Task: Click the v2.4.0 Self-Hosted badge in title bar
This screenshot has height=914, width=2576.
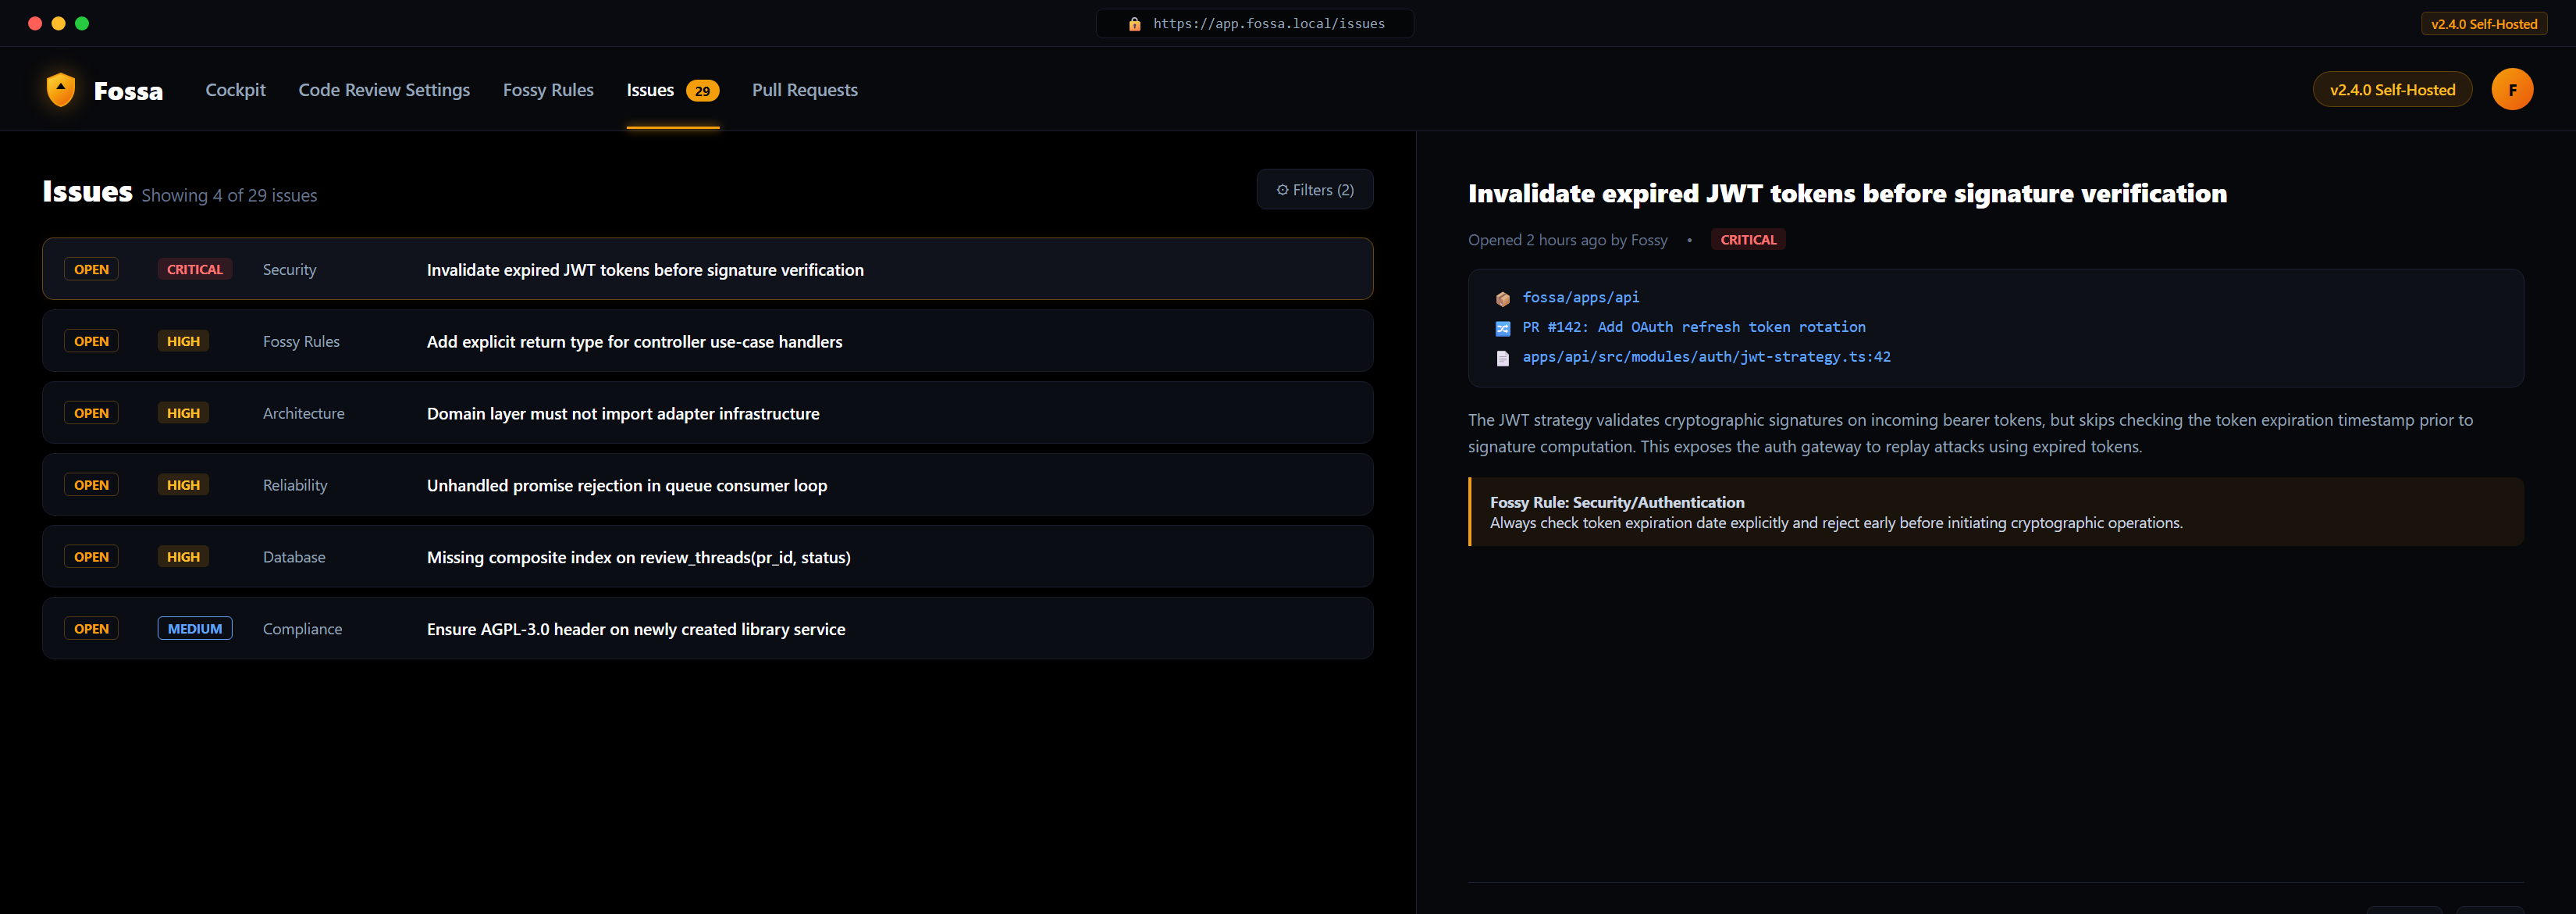Action: (2483, 24)
